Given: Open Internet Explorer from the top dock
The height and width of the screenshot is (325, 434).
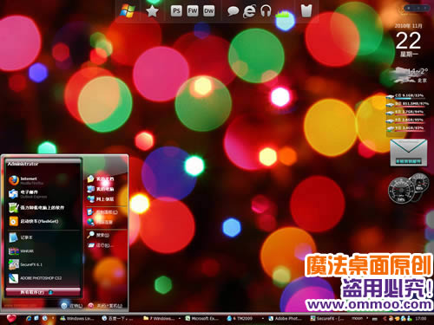Looking at the screenshot, I should pos(249,11).
